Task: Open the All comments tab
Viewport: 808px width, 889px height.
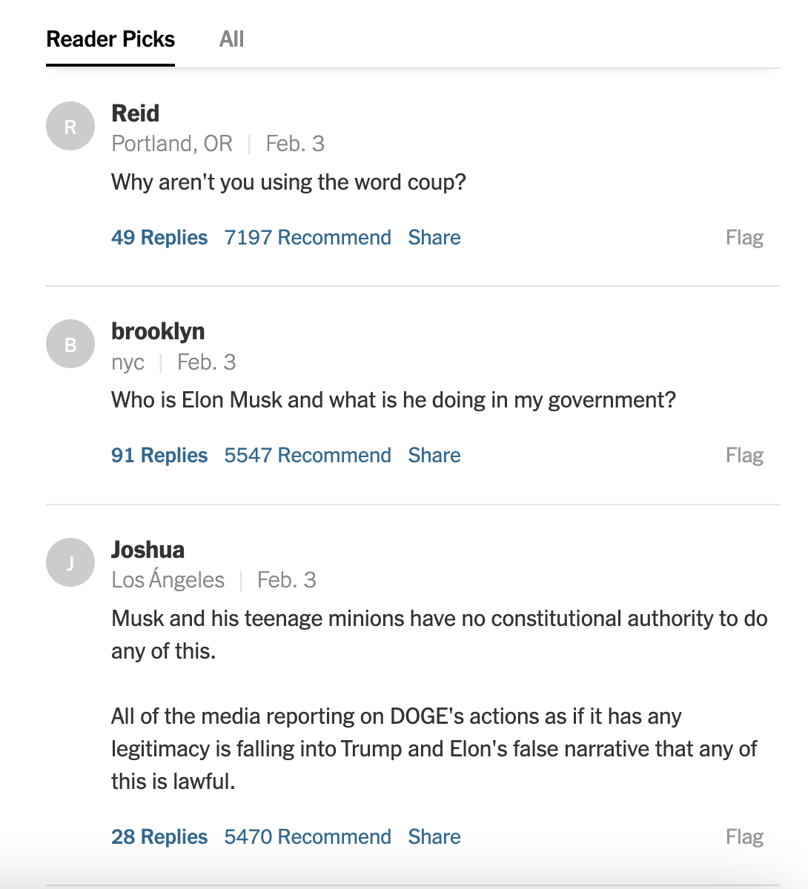Action: 231,39
